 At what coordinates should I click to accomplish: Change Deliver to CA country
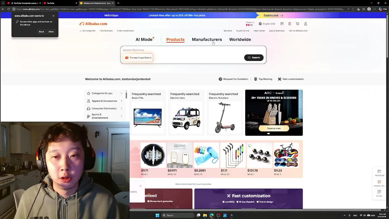tap(249, 24)
